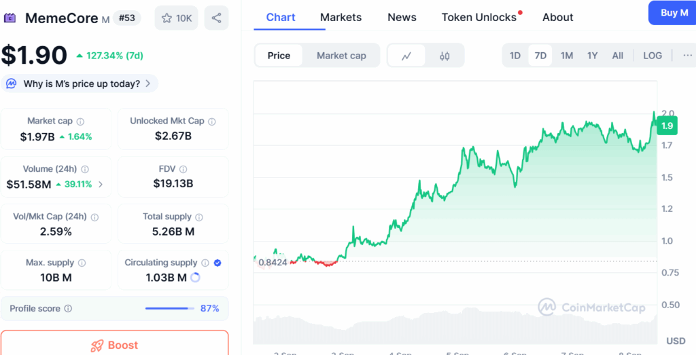Image resolution: width=696 pixels, height=355 pixels.
Task: Click the 87% profile score value
Action: [210, 308]
